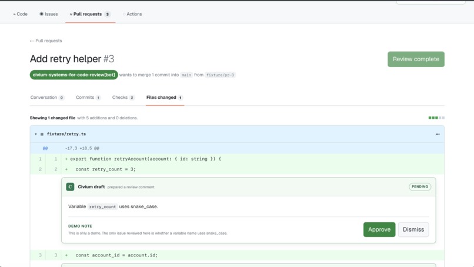The height and width of the screenshot is (267, 474).
Task: Click the -17,3 +18,5 hunk header text
Action: (x=82, y=148)
